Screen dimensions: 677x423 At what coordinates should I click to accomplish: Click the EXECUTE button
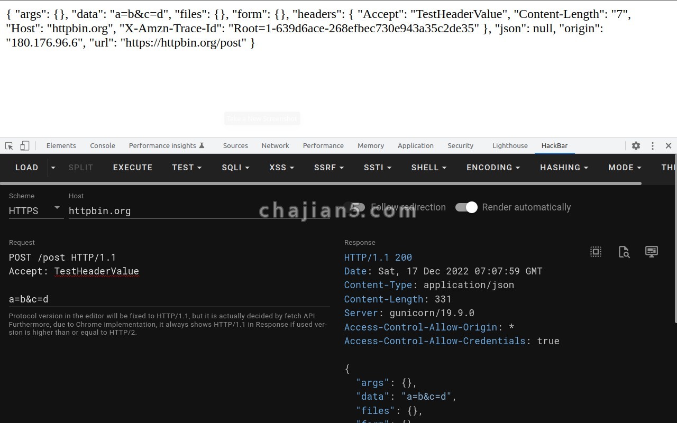tap(133, 168)
